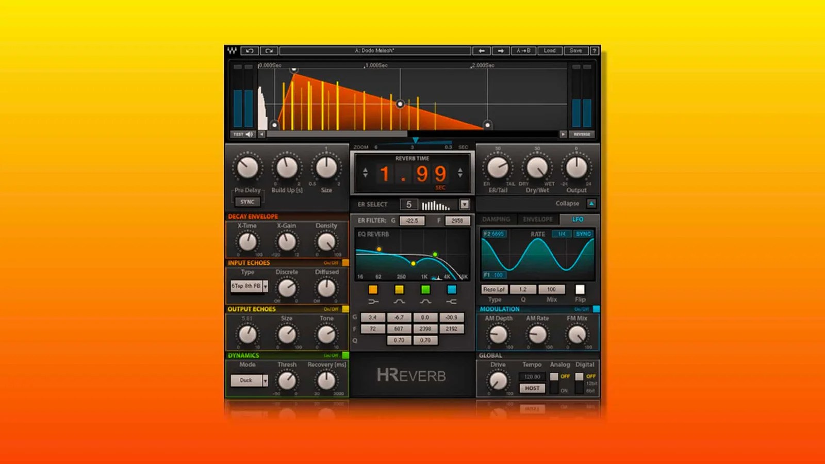Image resolution: width=825 pixels, height=464 pixels.
Task: Open the 6Tap 8th FB Type dropdown
Action: (266, 286)
